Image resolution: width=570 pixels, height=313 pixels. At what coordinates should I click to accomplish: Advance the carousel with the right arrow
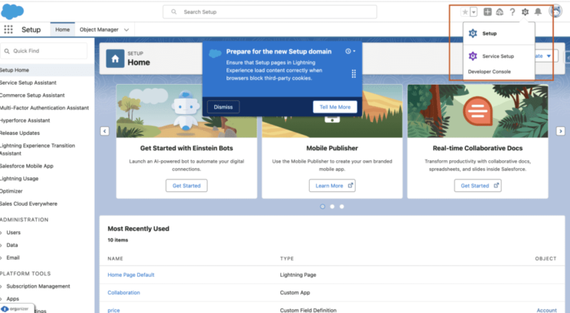pos(560,131)
